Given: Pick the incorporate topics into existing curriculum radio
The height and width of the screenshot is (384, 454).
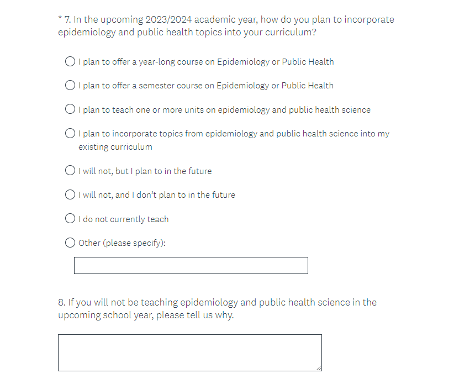Looking at the screenshot, I should coord(70,134).
